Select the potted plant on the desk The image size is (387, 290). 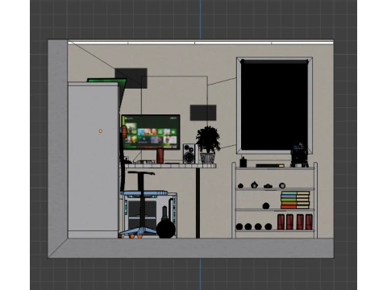(x=208, y=145)
